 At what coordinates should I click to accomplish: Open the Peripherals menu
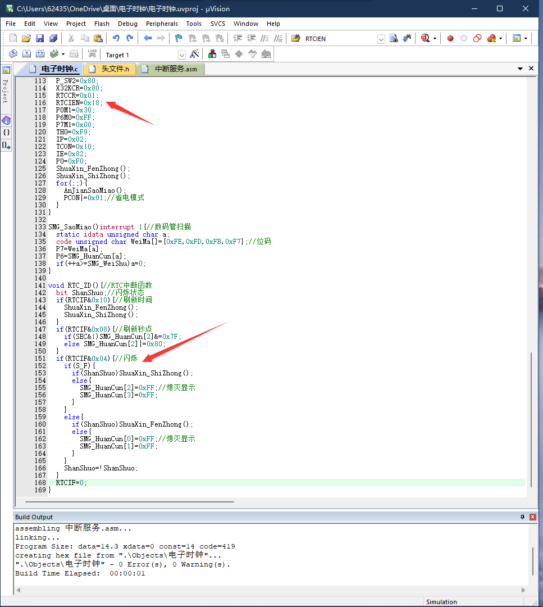162,24
